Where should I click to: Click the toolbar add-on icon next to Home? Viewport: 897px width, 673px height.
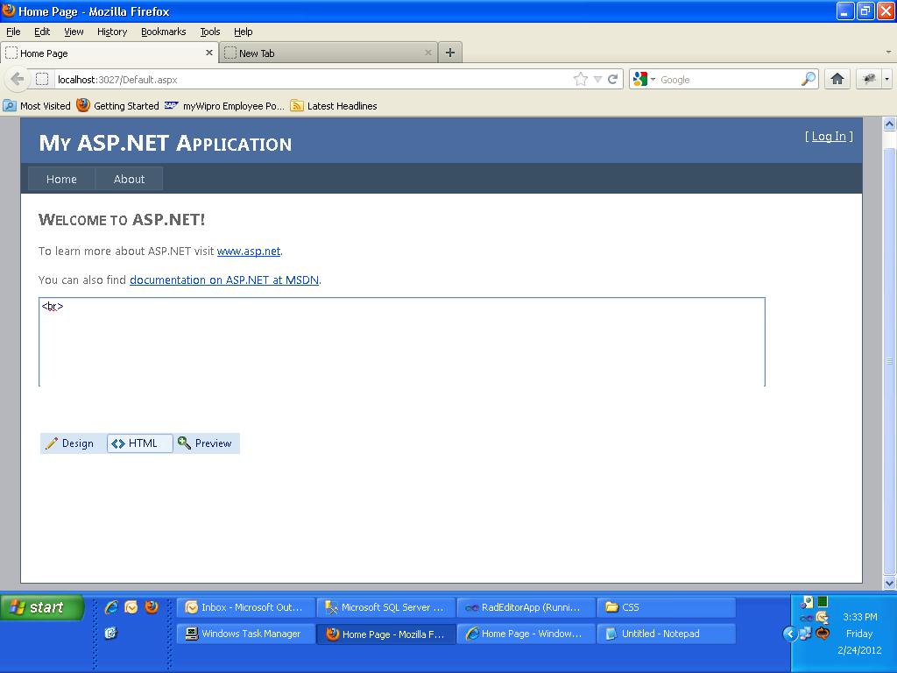(870, 79)
